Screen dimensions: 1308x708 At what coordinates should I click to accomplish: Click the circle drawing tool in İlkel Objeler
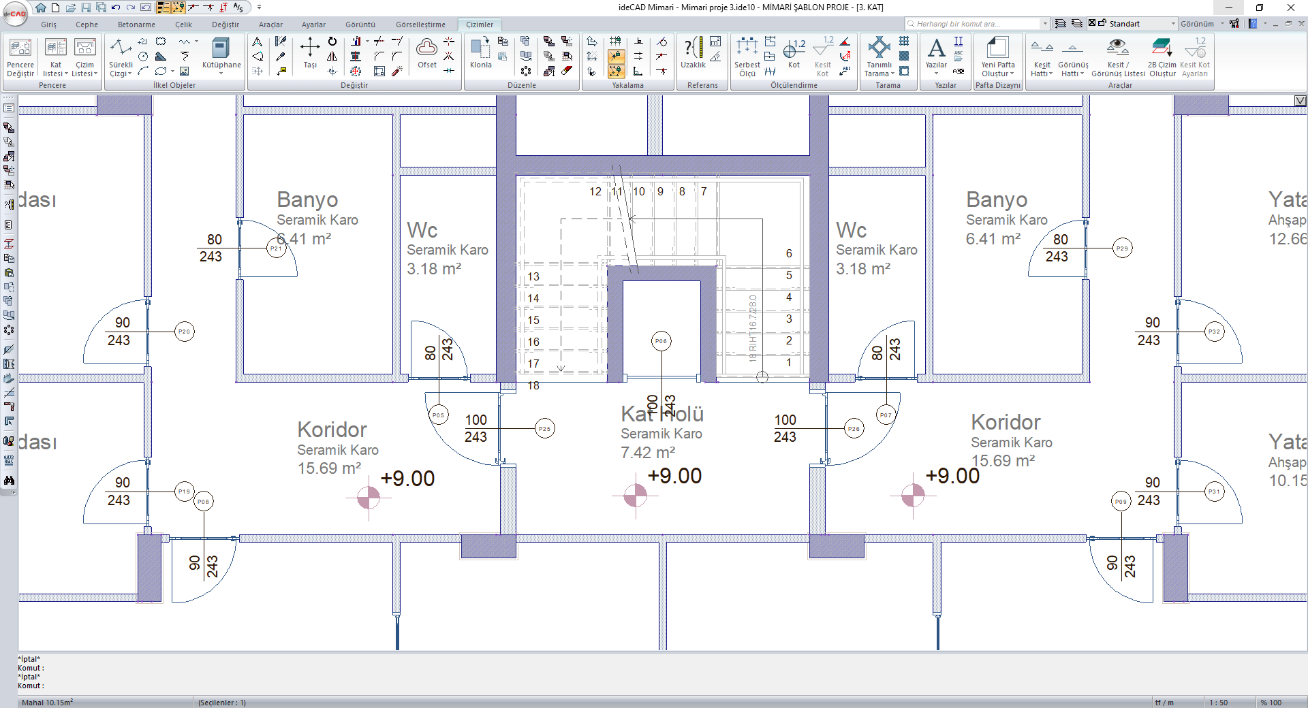143,57
